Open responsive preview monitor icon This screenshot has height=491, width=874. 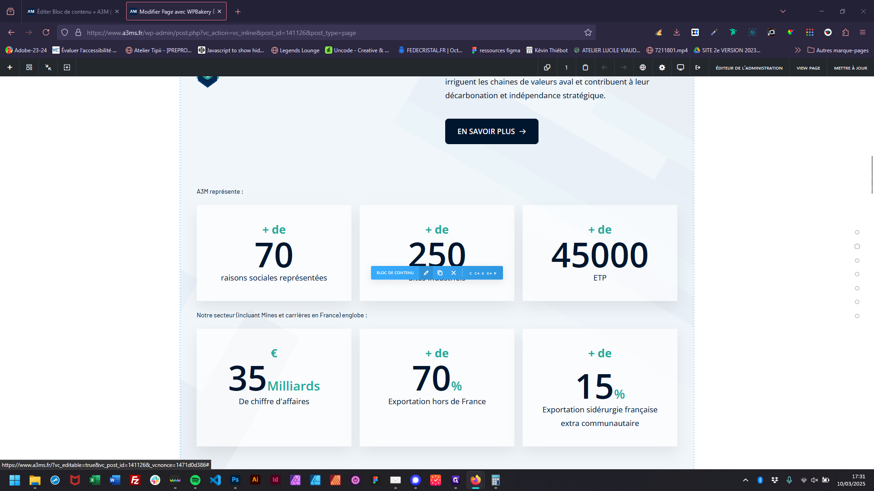point(681,67)
